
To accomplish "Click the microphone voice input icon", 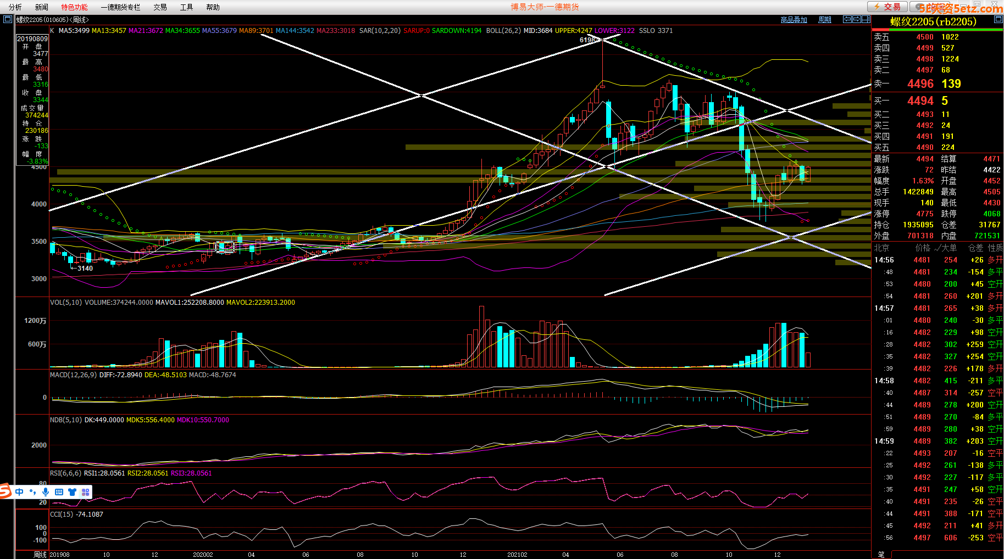I will 46,492.
